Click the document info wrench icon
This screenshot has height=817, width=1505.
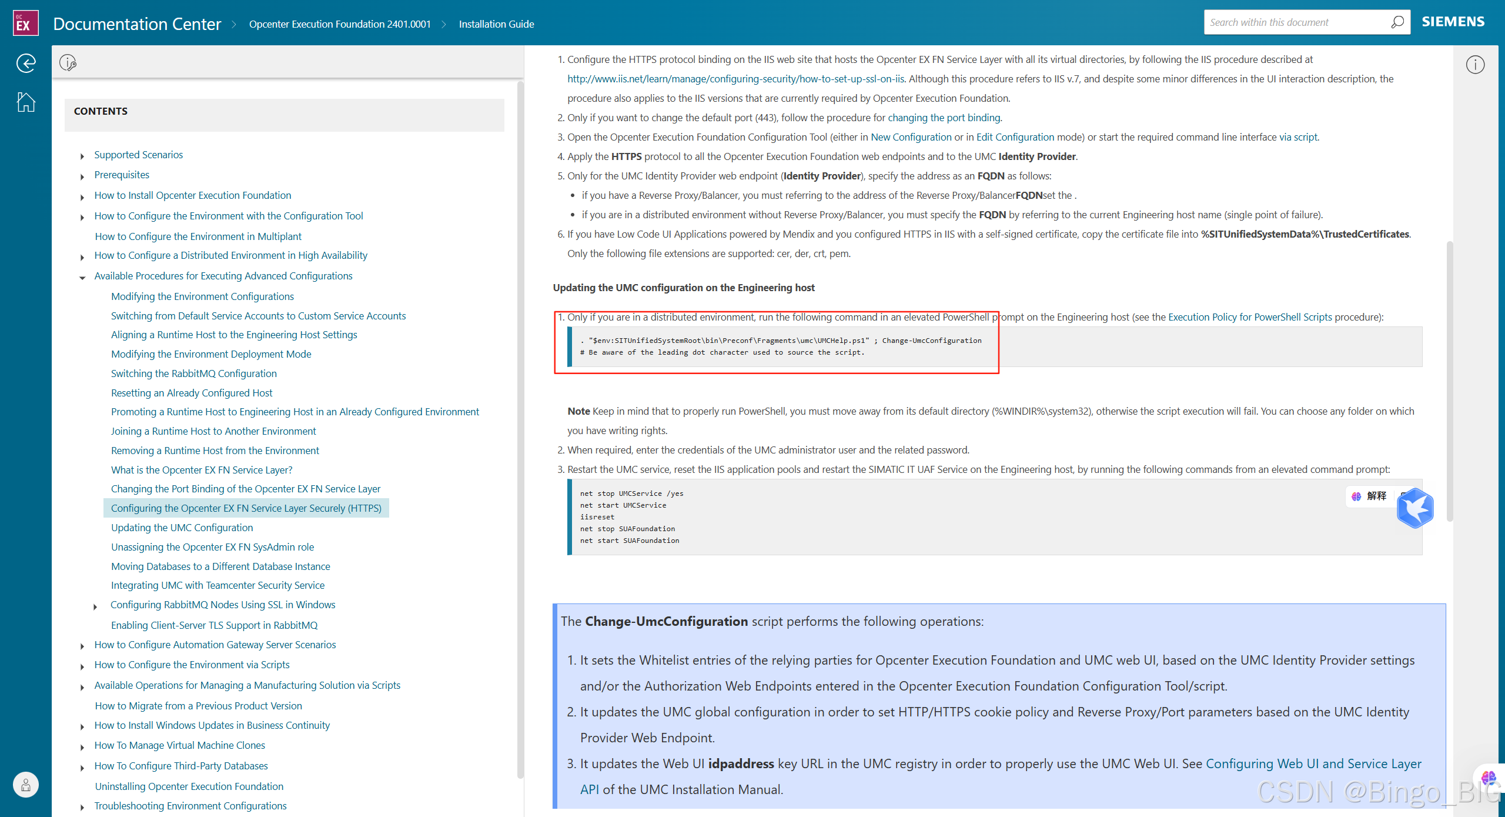[x=68, y=62]
